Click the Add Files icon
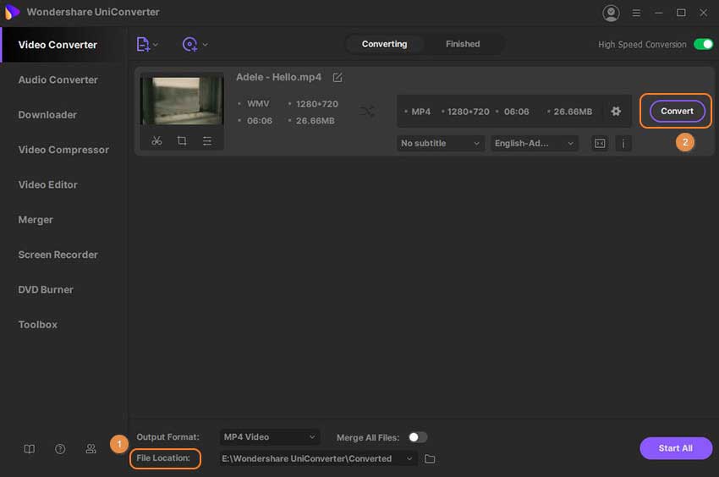 pos(143,45)
